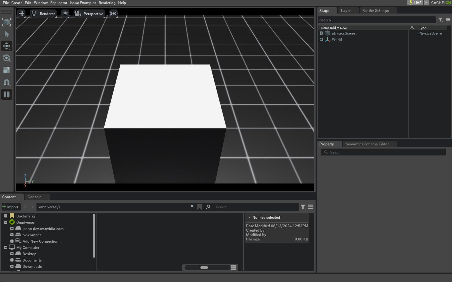Select the Move tool in left toolbar
Viewport: 452px width, 282px height.
pyautogui.click(x=7, y=46)
